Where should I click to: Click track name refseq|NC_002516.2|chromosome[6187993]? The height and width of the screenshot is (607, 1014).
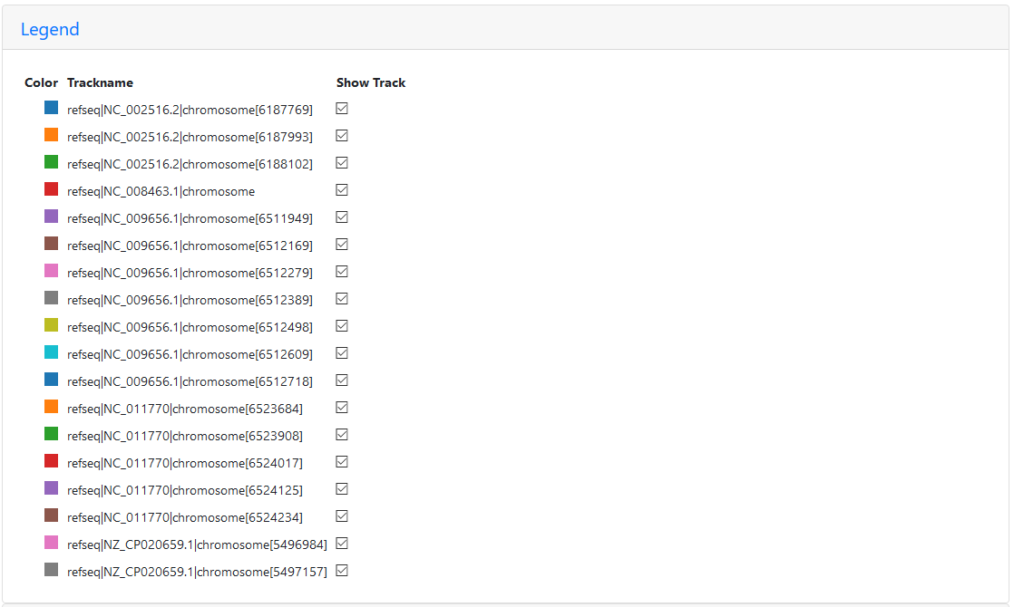click(190, 137)
